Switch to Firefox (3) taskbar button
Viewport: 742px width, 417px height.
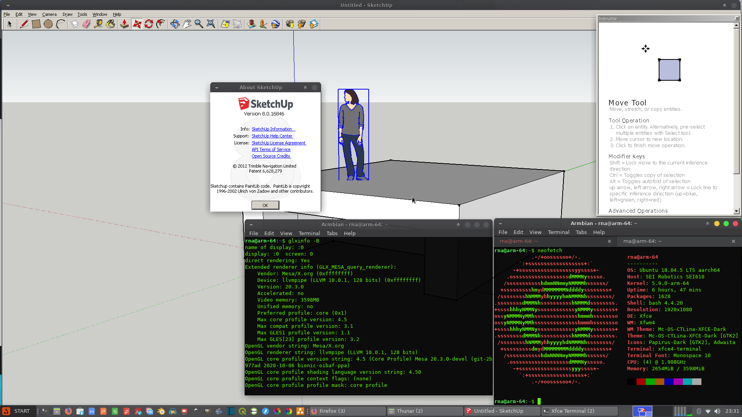tap(348, 411)
